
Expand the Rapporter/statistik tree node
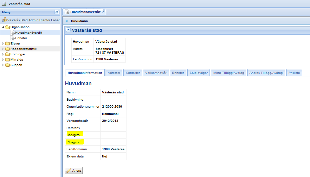(3, 49)
